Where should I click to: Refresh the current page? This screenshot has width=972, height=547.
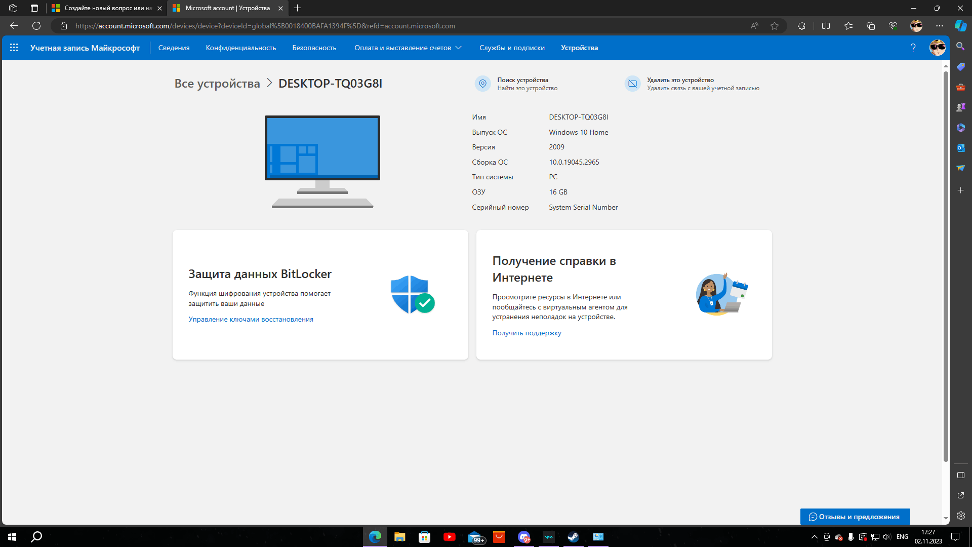click(36, 26)
